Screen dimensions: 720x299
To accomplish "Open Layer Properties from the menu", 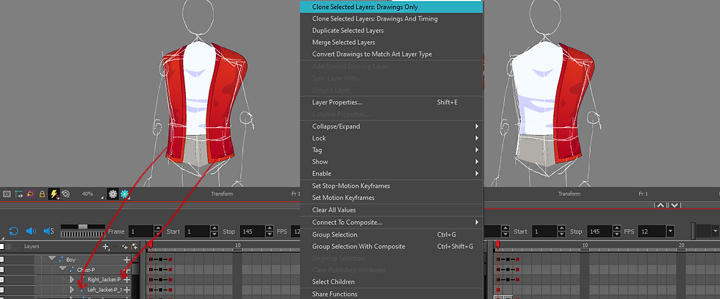I will tap(391, 102).
